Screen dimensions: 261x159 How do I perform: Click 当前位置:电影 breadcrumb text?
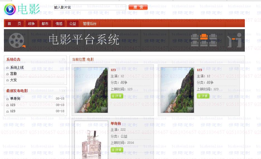click(x=83, y=59)
